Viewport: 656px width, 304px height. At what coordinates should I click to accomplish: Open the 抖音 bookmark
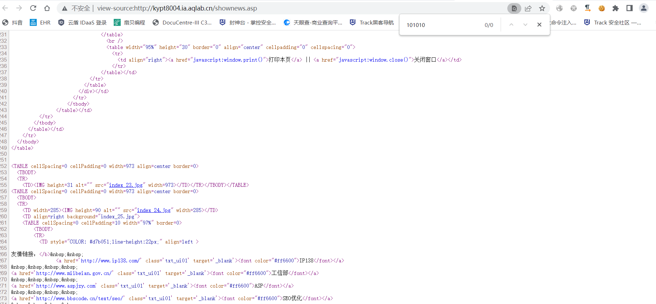point(13,22)
